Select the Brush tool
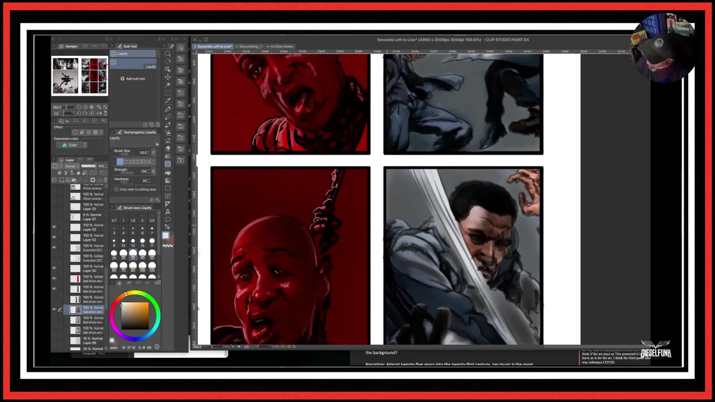This screenshot has width=715, height=402. coord(168,125)
